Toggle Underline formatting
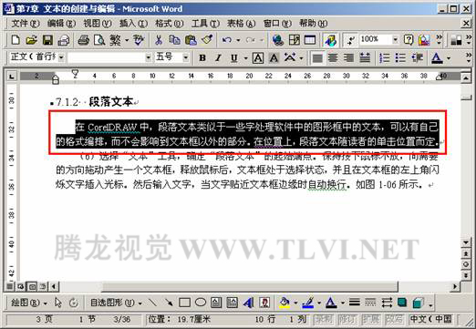The image size is (476, 329). tap(233, 57)
